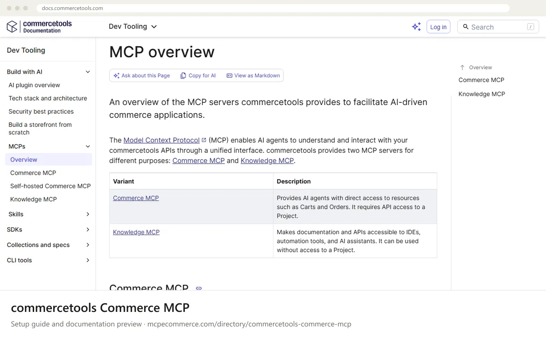The height and width of the screenshot is (341, 546).
Task: Click the slash shortcut key badge
Action: point(531,27)
